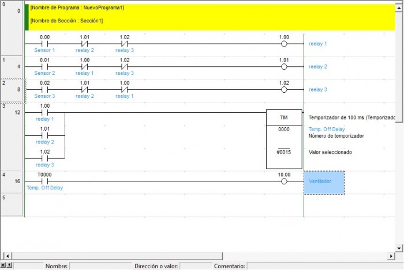Viewport: 404px width, 270px height.
Task: Click the reelay 2 coil comment on the right
Action: pos(317,67)
